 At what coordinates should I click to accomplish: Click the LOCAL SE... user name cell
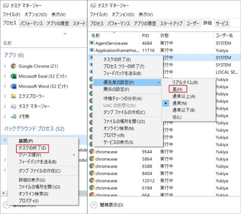227,72
